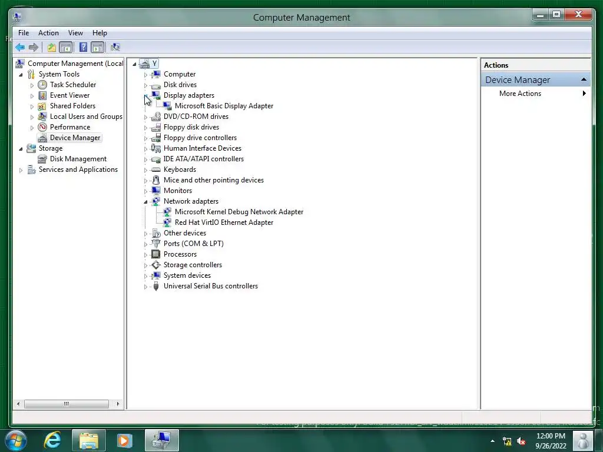Expand the Local Users and Groups node

(x=32, y=117)
